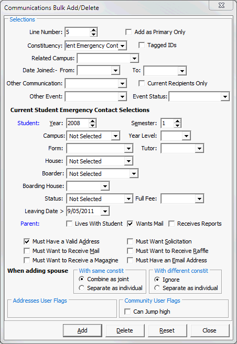Open Leaving Date calendar dropdown
The image size is (237, 344).
tap(105, 212)
